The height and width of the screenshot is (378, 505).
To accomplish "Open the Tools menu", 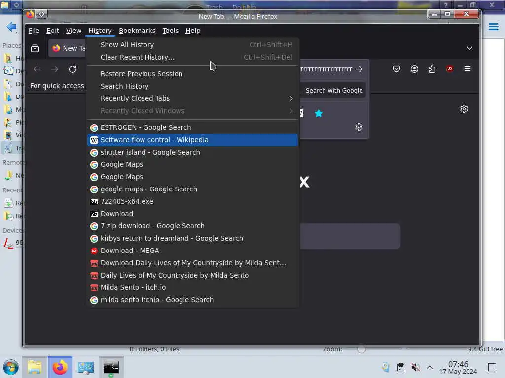I will point(170,31).
